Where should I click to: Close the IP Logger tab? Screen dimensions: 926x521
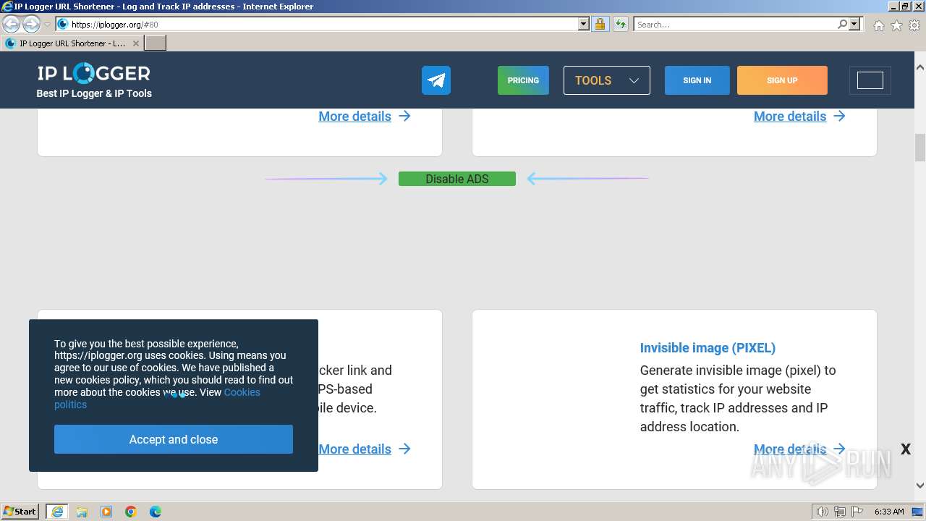click(x=135, y=43)
